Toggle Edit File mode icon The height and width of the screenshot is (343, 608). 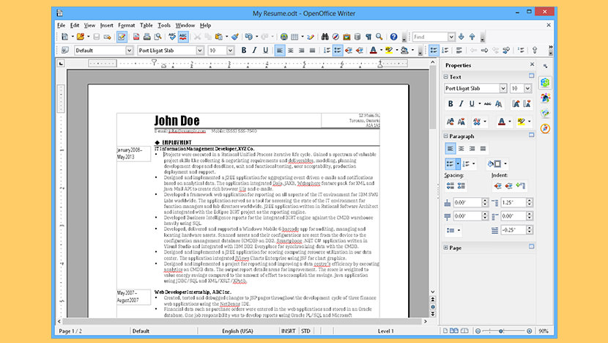[122, 37]
